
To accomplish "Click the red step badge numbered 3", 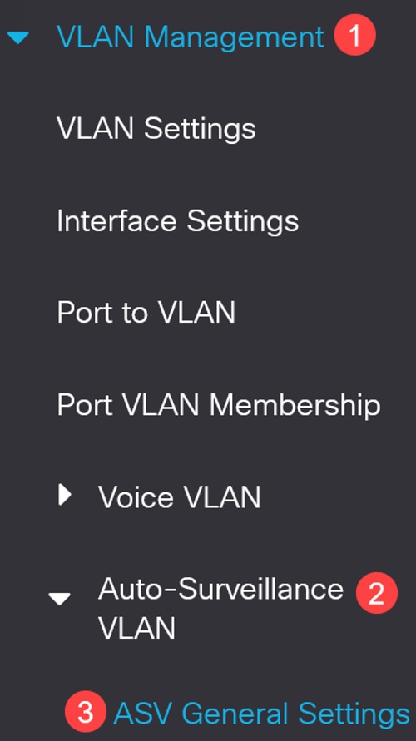I will tap(86, 713).
